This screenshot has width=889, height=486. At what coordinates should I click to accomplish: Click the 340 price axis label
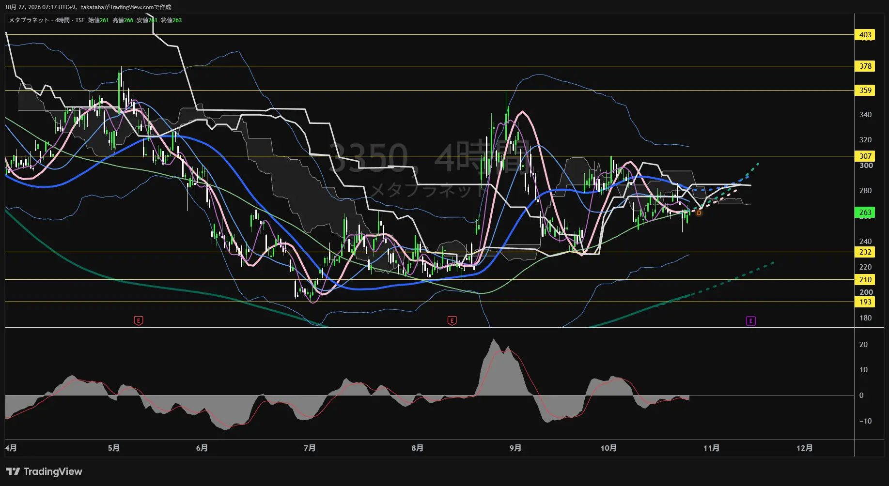865,115
